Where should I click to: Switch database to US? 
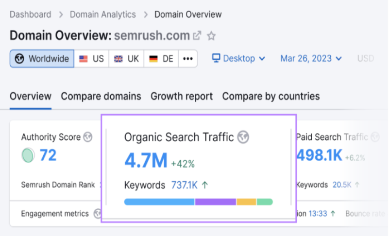[x=91, y=59]
